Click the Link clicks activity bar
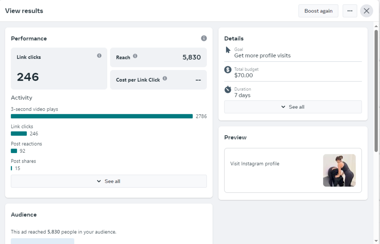 point(19,134)
